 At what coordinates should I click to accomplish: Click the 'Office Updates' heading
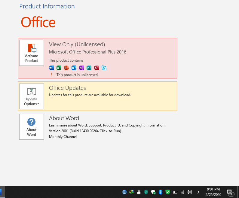[67, 88]
